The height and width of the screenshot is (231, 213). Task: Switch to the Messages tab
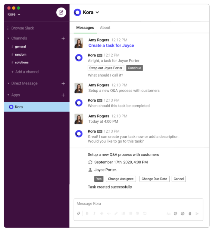tap(85, 28)
